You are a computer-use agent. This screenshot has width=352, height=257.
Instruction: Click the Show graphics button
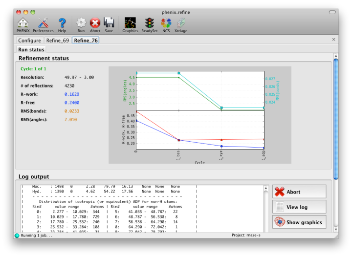(x=299, y=222)
